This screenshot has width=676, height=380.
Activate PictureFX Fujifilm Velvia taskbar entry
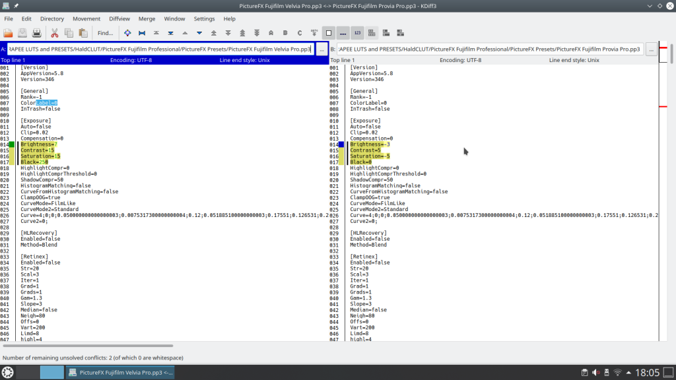point(120,372)
